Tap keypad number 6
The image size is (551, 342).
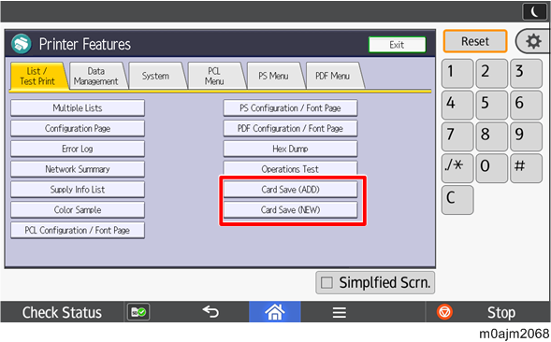526,105
